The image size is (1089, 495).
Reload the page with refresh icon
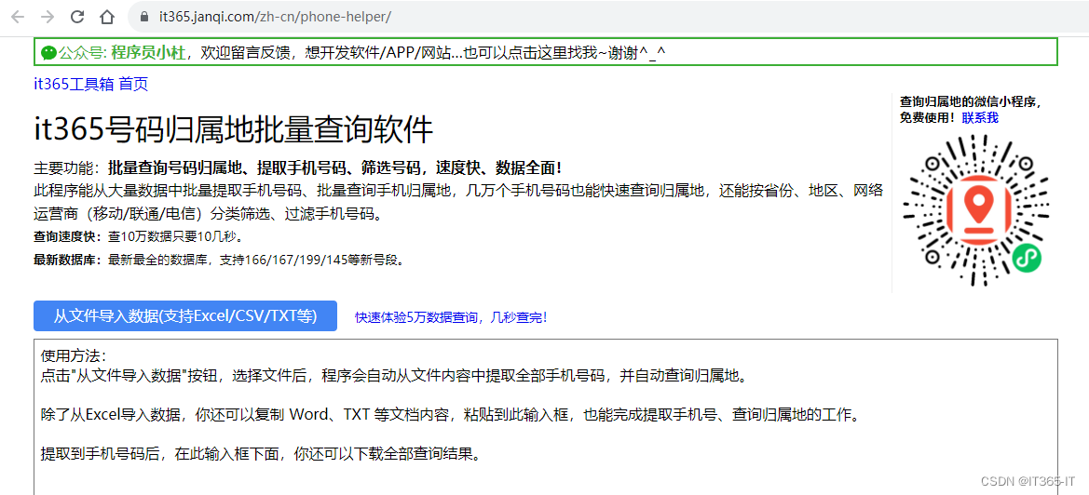coord(78,17)
